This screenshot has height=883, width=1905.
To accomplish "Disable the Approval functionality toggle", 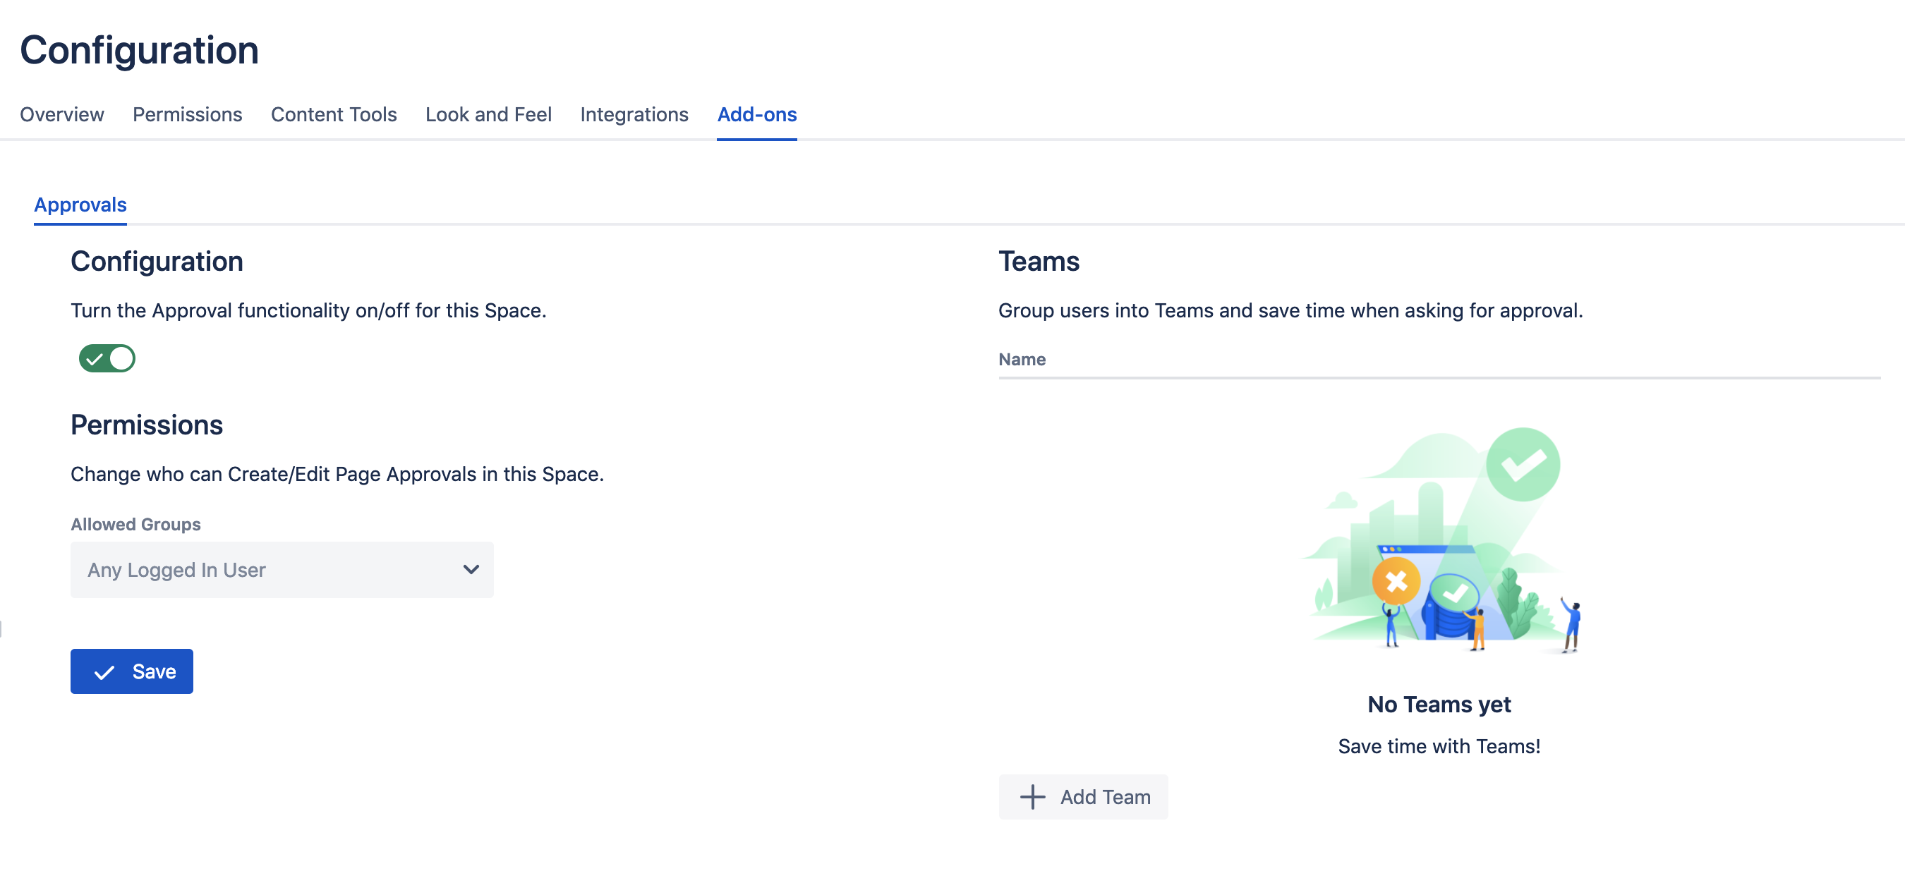I will click(107, 358).
